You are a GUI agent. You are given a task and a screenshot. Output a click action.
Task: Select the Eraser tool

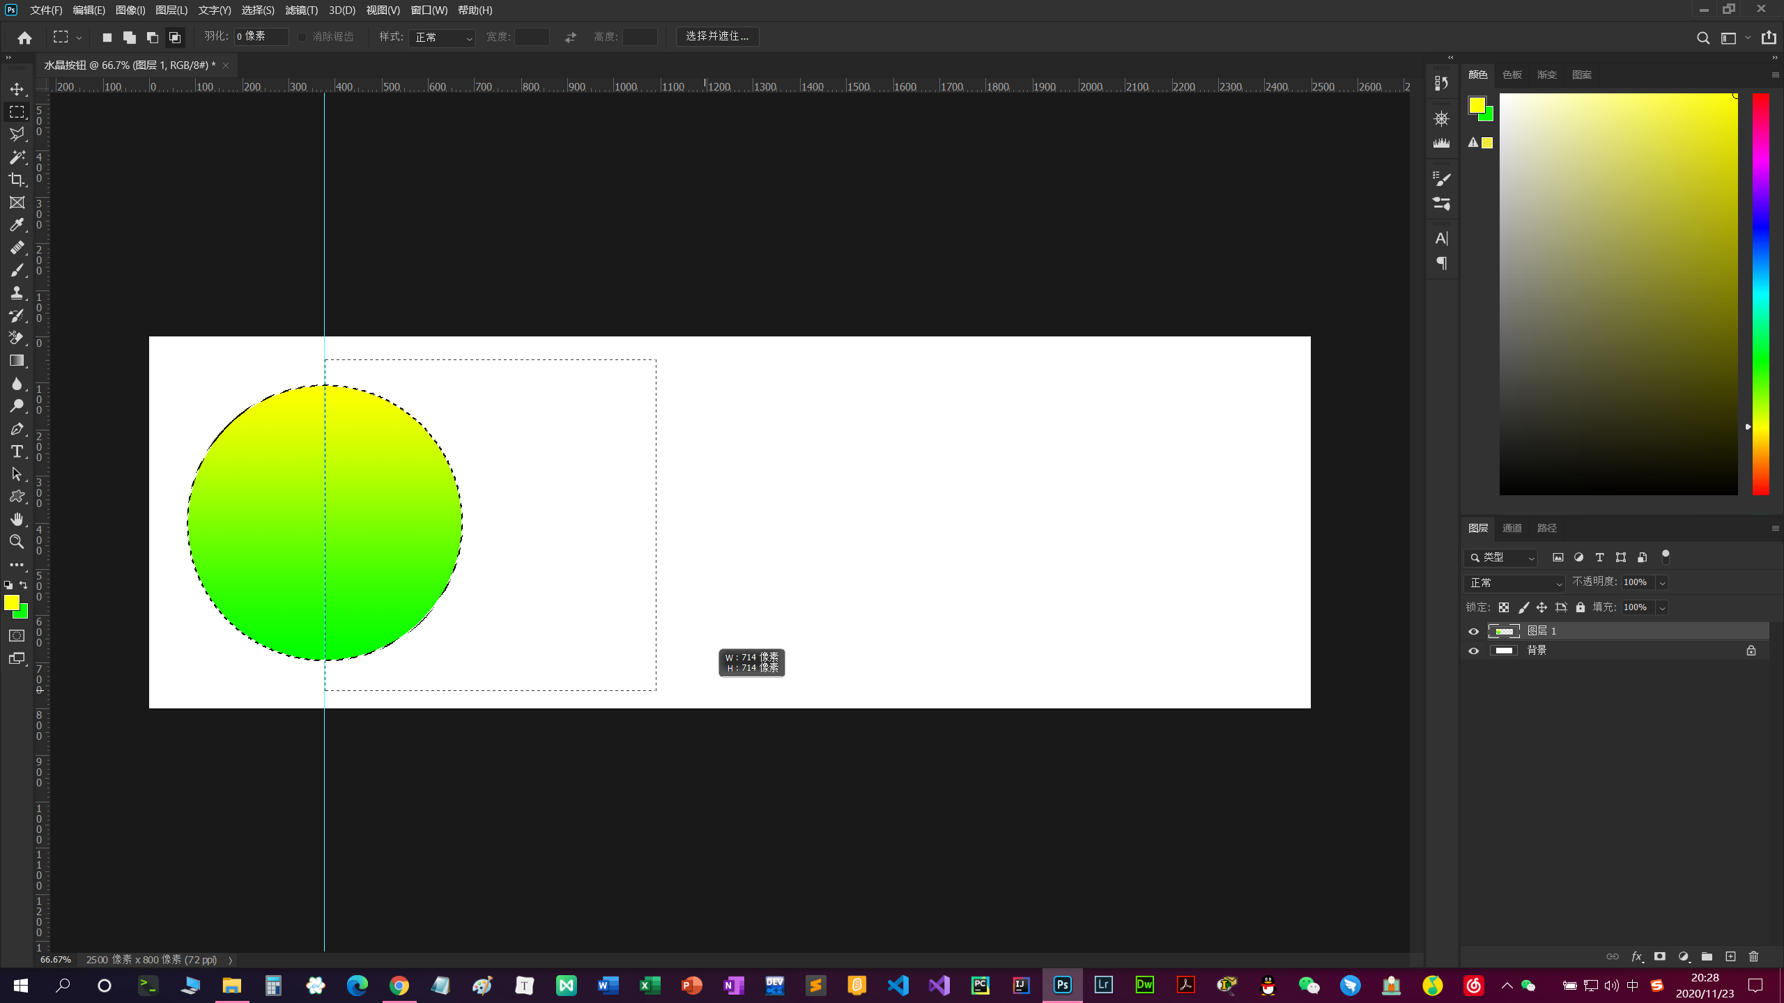point(17,339)
